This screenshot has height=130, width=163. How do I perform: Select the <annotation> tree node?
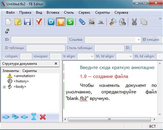click(x=24, y=76)
